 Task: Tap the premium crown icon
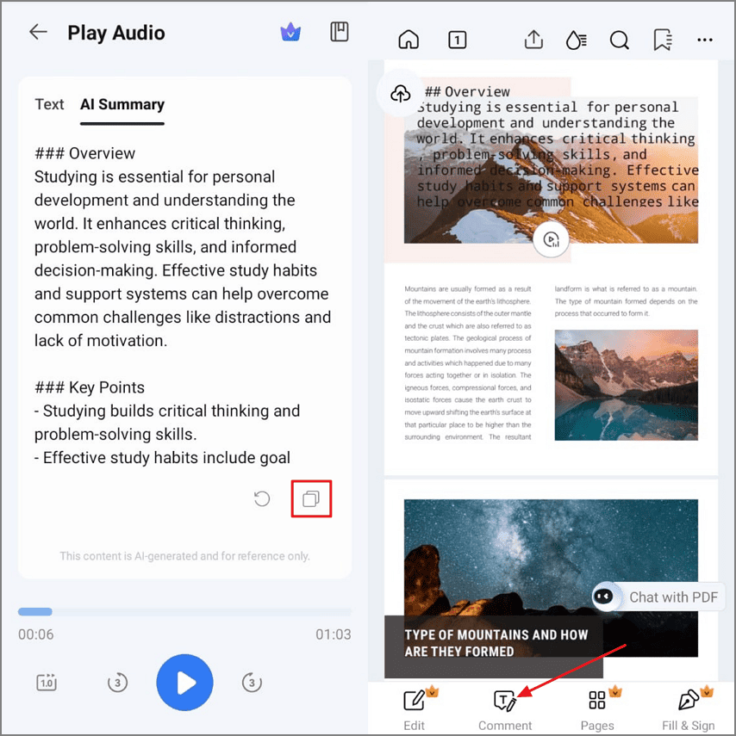pos(290,31)
